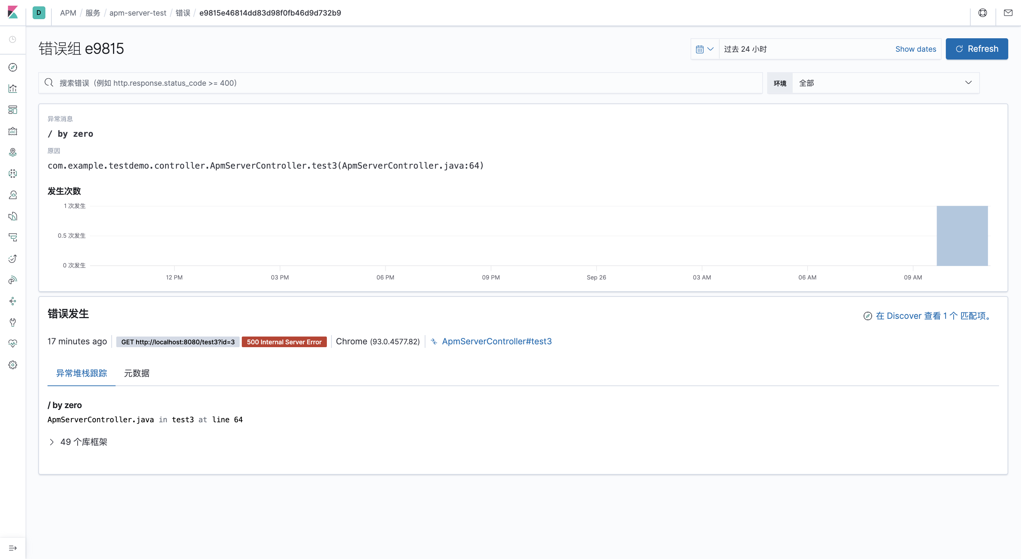Open the Dashboard app in sidebar
The width and height of the screenshot is (1021, 559).
click(12, 110)
